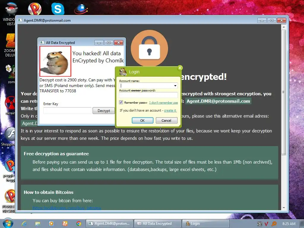The width and height of the screenshot is (304, 228).
Task: Click the clock showing 8:25 AM
Action: [289, 224]
